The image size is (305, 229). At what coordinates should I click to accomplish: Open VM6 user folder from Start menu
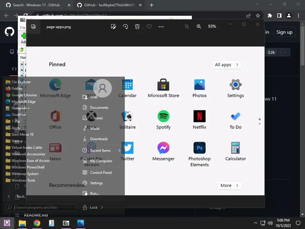coord(90,97)
